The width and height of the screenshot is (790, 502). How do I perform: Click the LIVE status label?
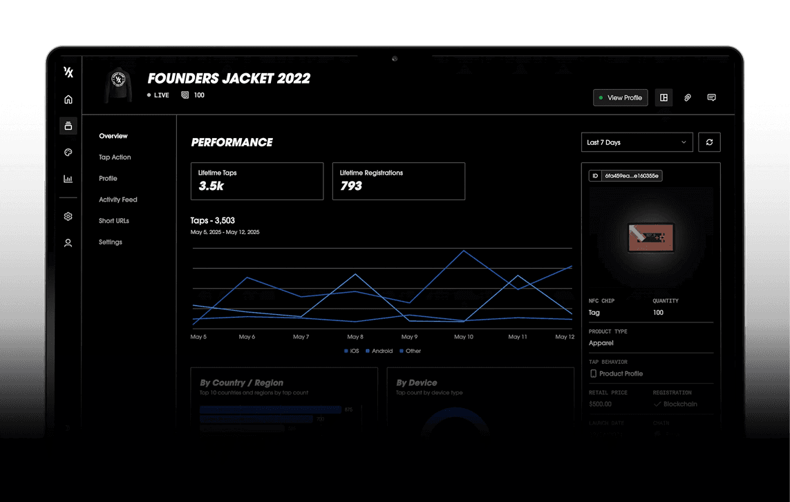161,95
